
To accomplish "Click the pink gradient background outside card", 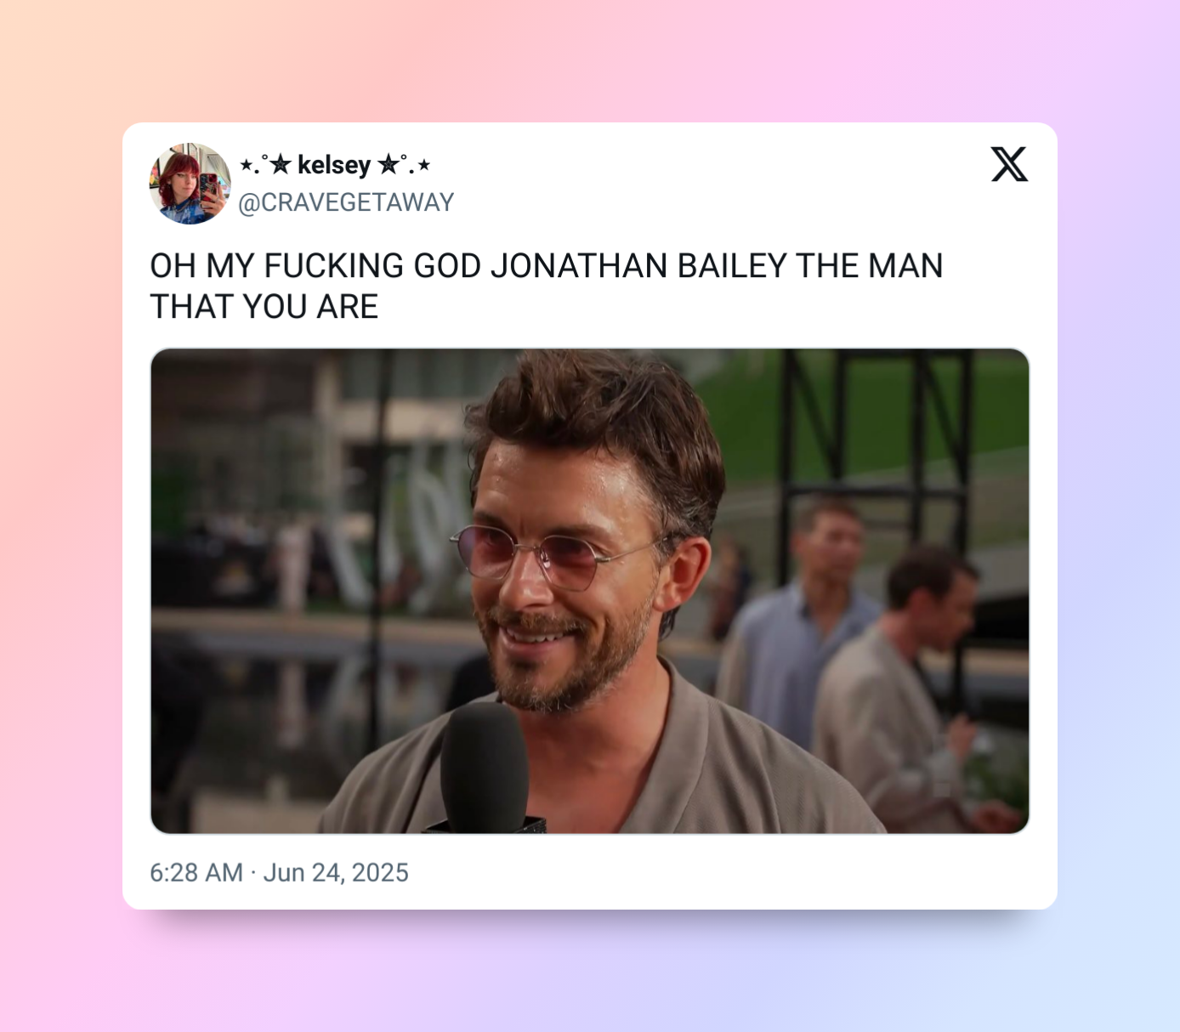I will click(60, 510).
